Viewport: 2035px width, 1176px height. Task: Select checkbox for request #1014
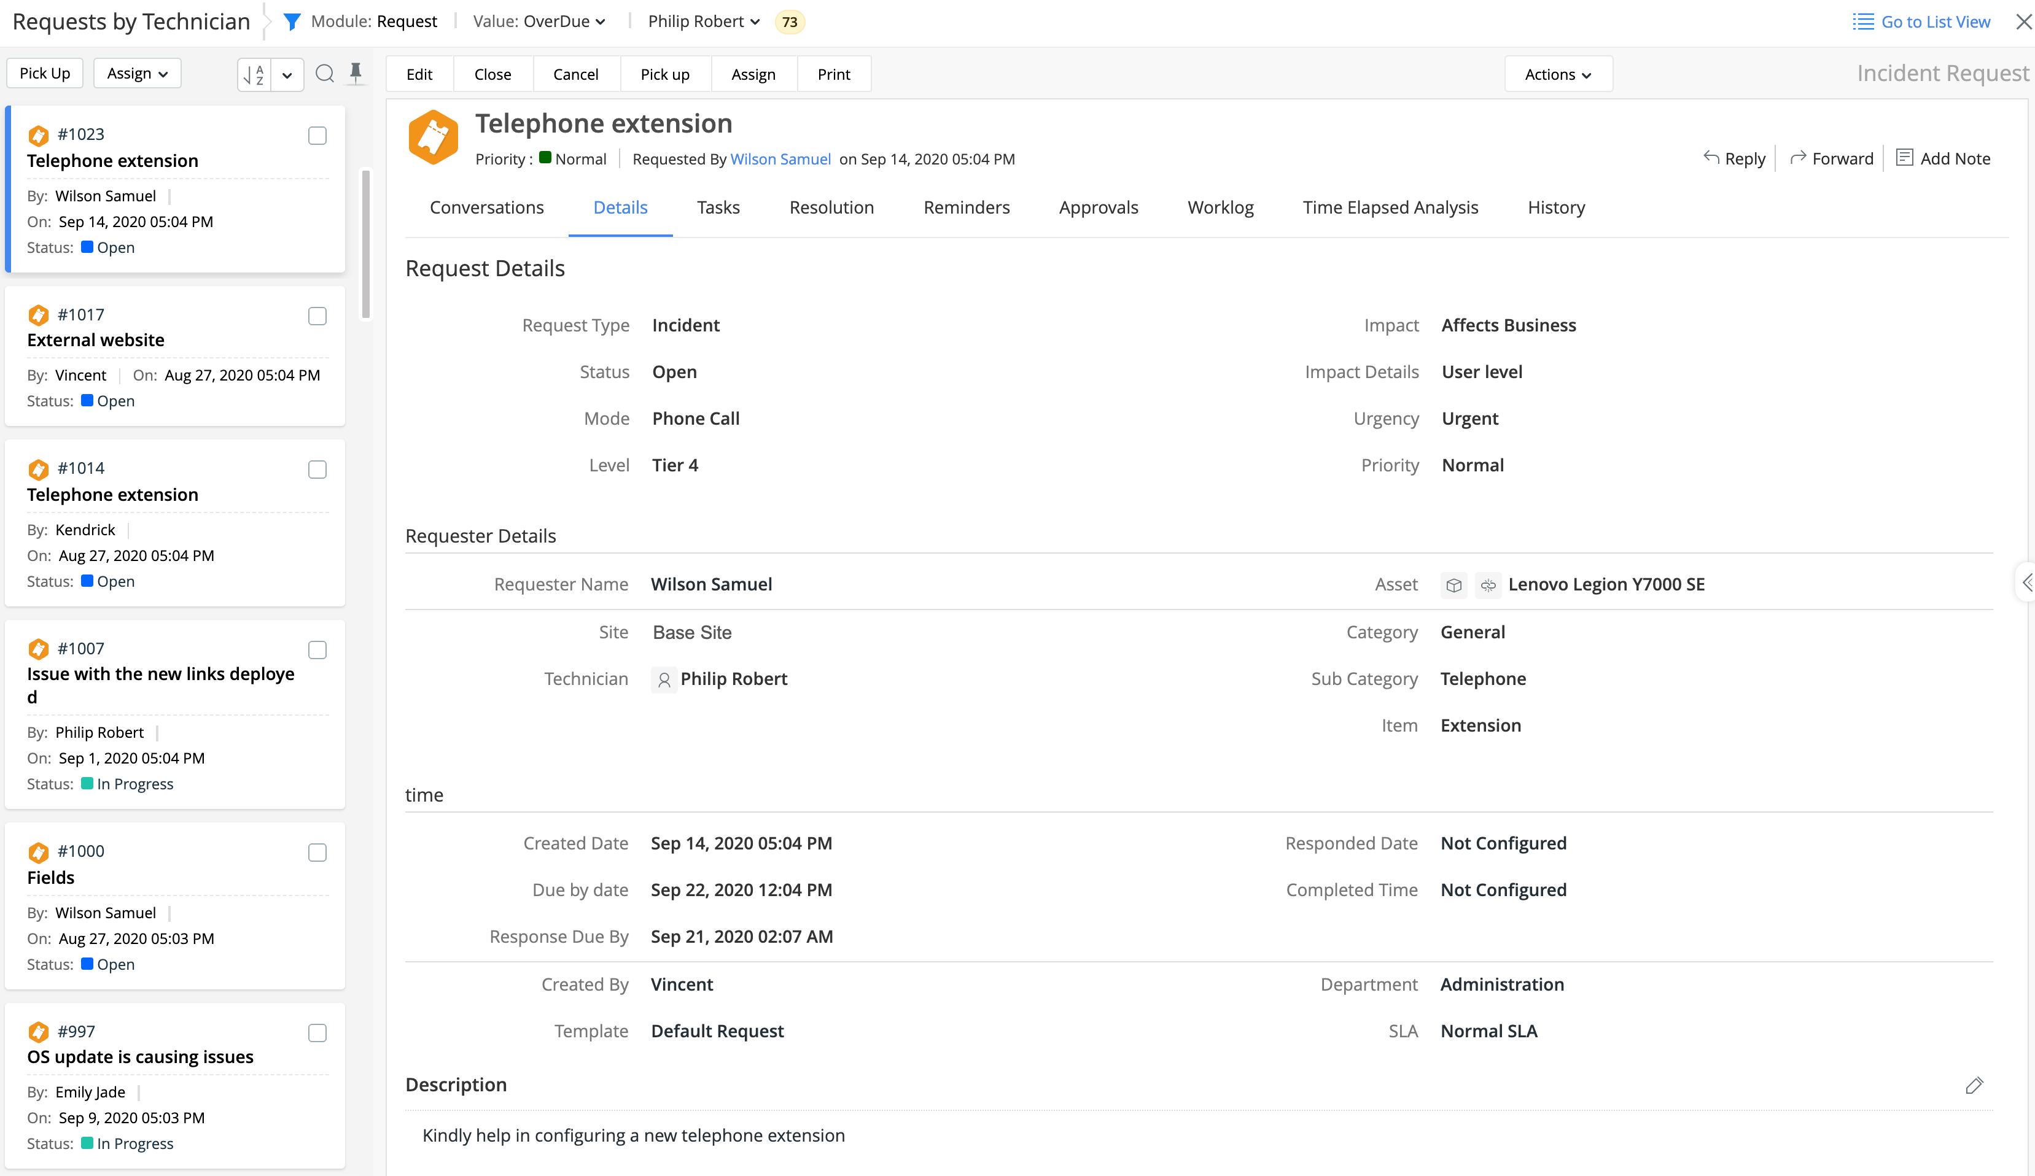point(317,470)
